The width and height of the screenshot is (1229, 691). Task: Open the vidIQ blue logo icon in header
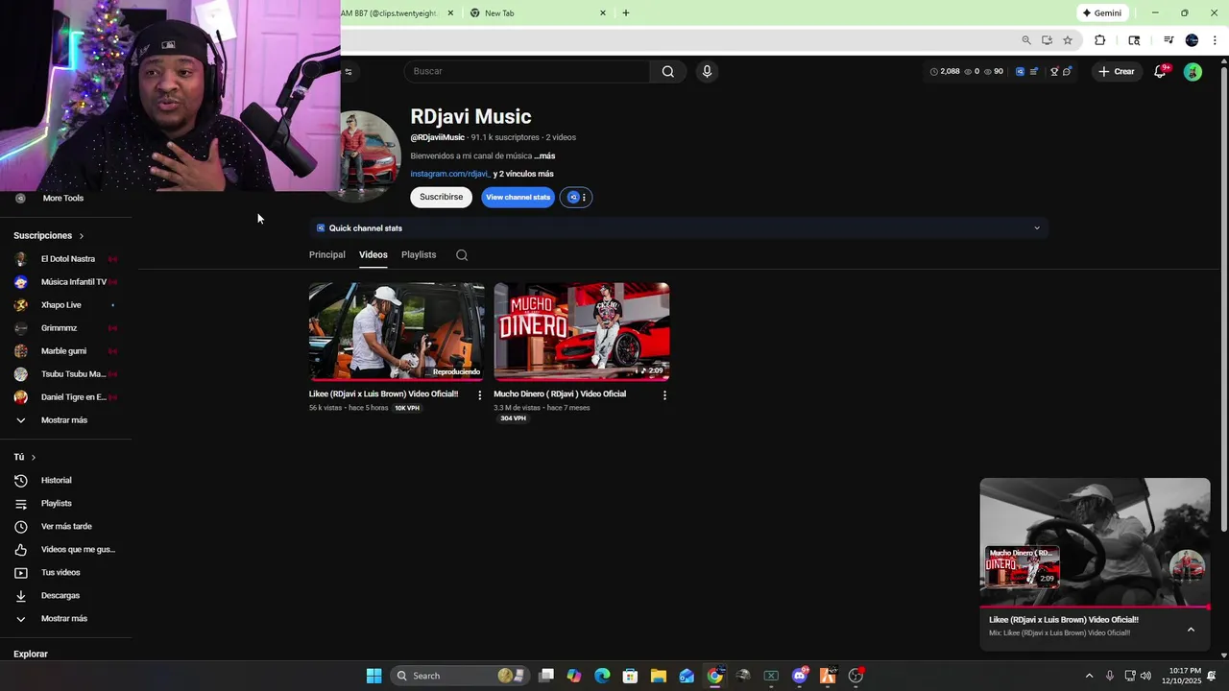(1020, 71)
